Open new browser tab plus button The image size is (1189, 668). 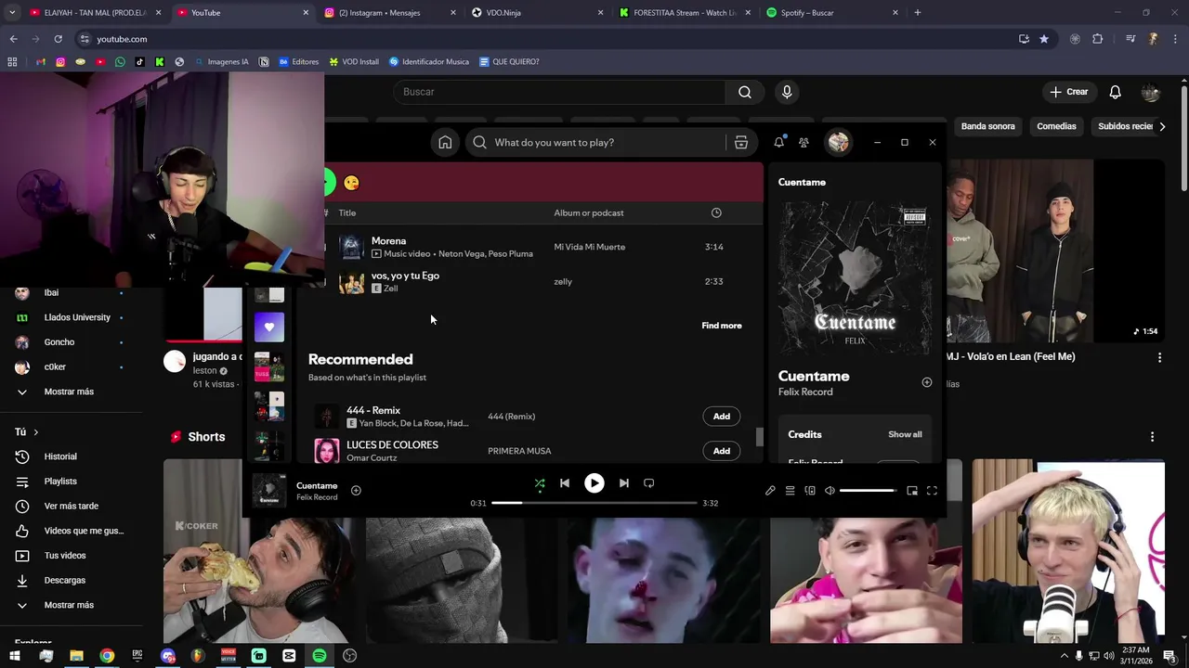917,13
